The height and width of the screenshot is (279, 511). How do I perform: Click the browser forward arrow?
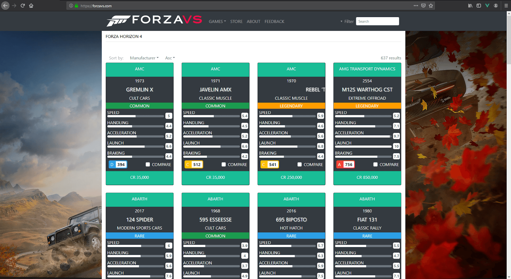tap(14, 5)
